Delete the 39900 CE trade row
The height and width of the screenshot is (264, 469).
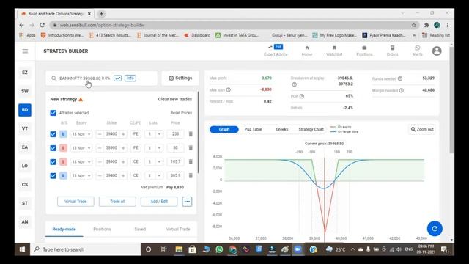click(191, 161)
